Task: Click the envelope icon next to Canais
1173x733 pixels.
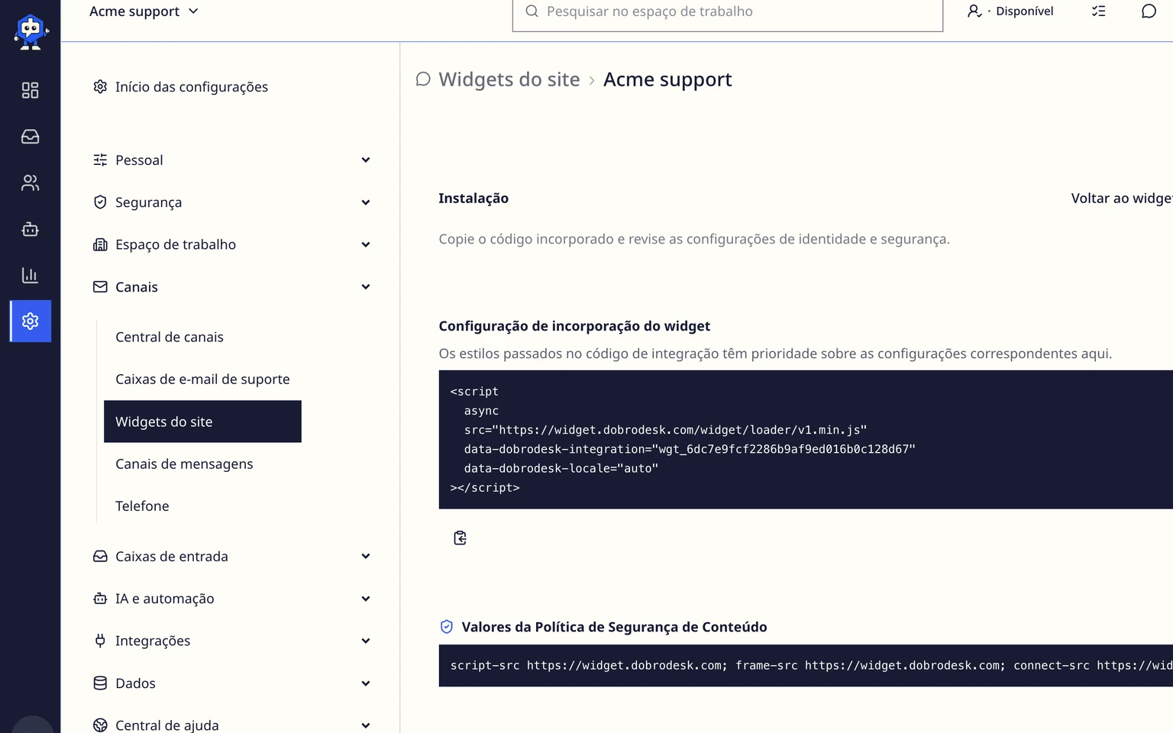Action: (100, 286)
